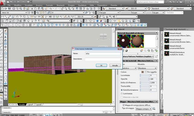Click the Ottone Satinato metal material icon
Viewport: 194px width, 116px height.
click(167, 34)
